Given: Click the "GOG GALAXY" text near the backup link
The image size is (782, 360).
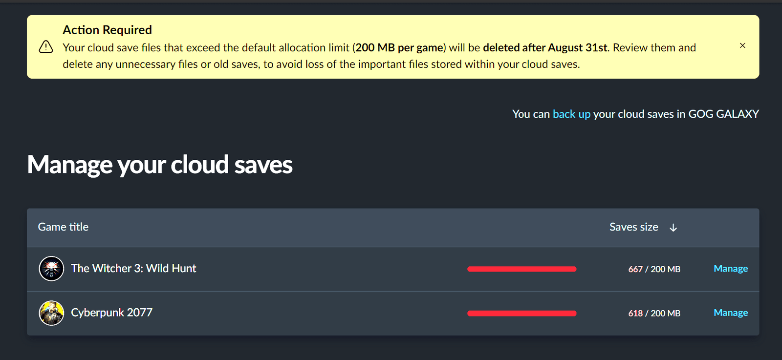Looking at the screenshot, I should [723, 114].
